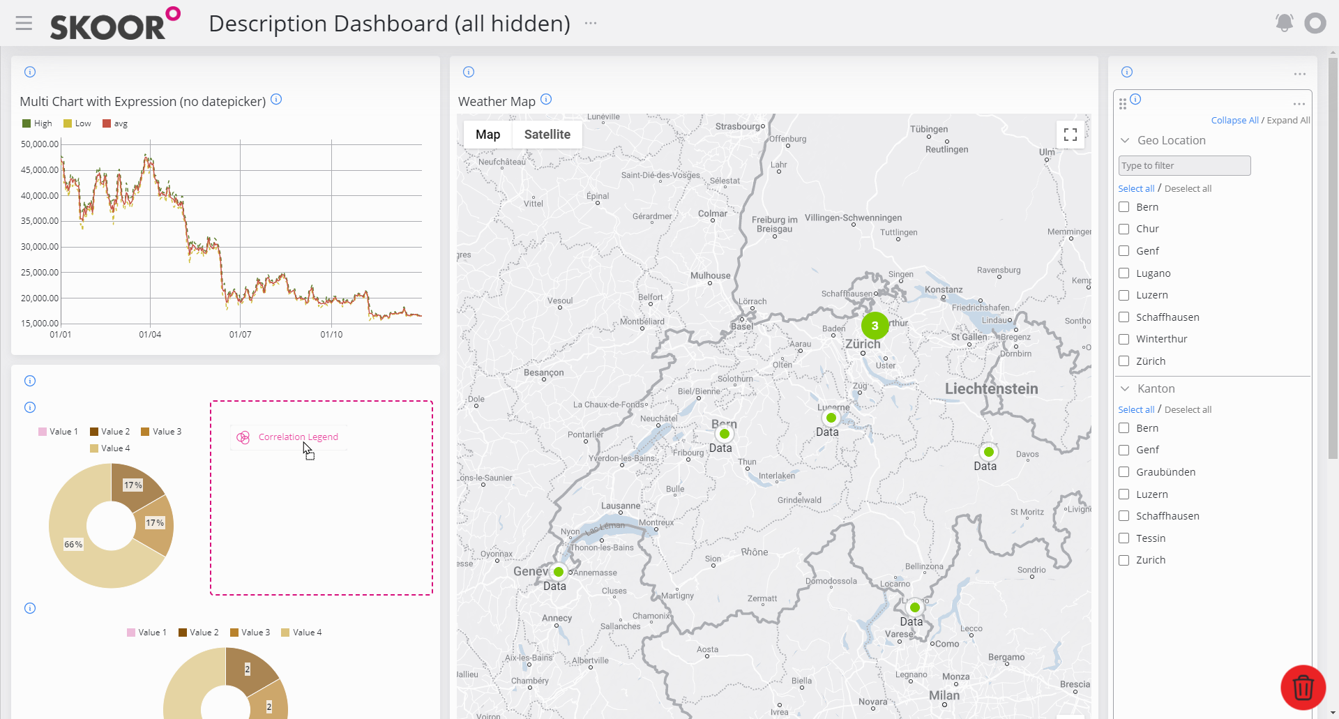Click info icon above Multi Chart tile
Screen dimensions: 1339x719
30,72
